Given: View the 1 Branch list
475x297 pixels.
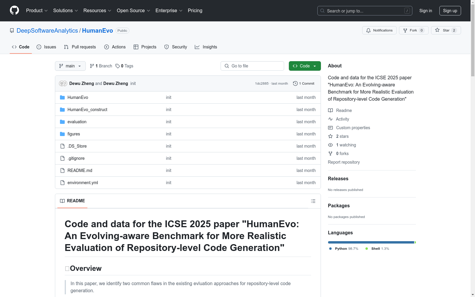Looking at the screenshot, I should point(101,66).
